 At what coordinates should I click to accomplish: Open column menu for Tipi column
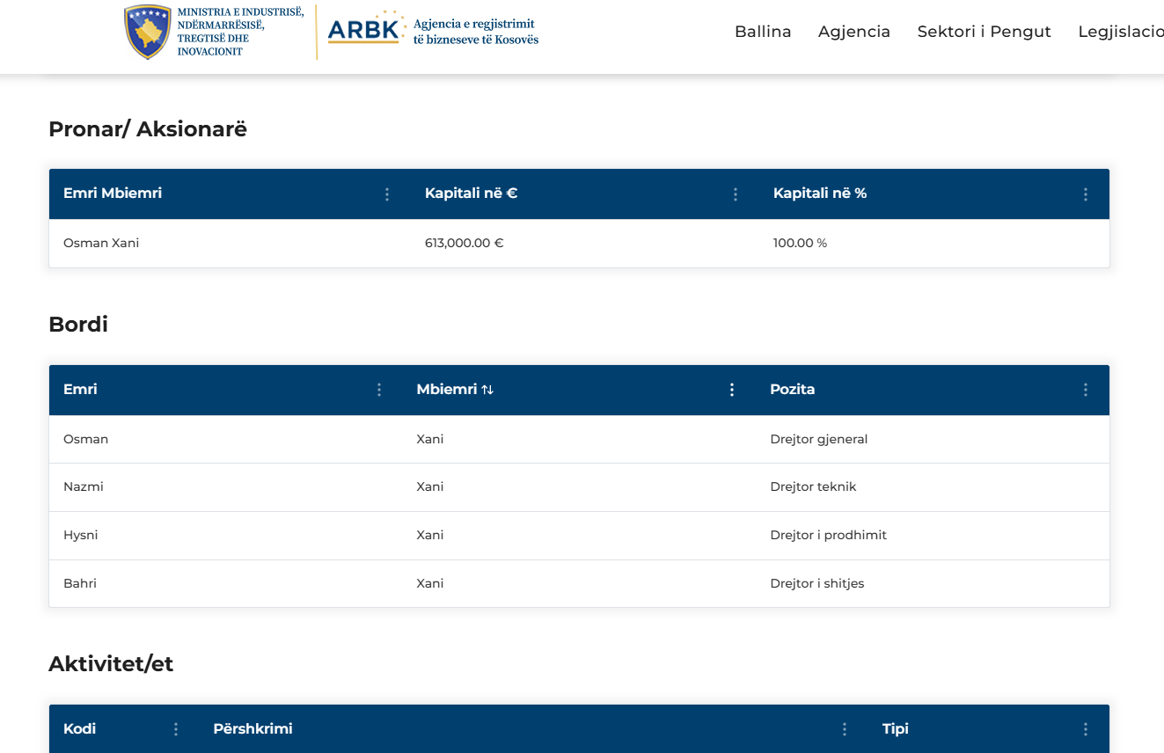pyautogui.click(x=1085, y=729)
